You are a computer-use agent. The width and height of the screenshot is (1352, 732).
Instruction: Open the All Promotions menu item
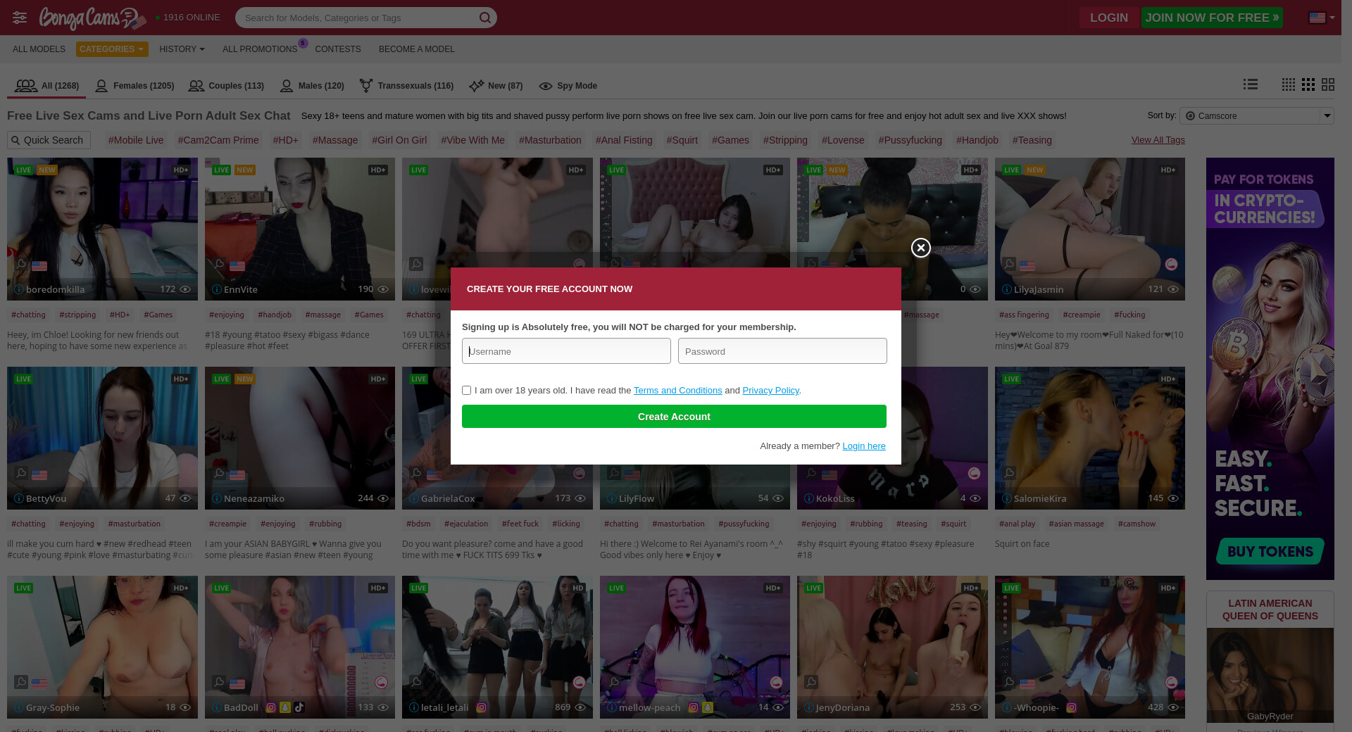click(259, 49)
